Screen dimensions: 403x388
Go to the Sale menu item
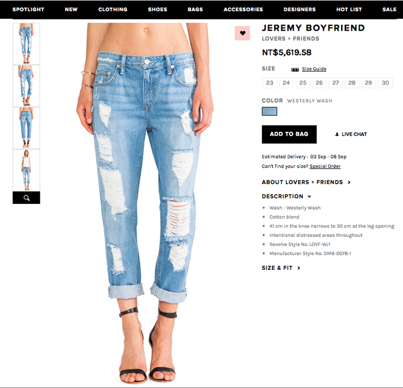[389, 10]
